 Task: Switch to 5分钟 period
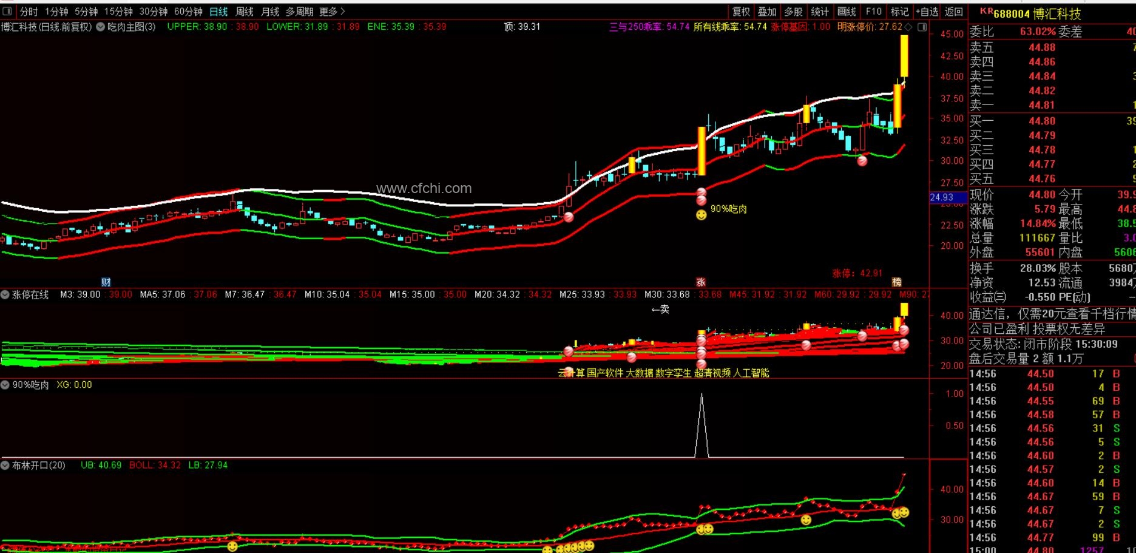tap(86, 12)
